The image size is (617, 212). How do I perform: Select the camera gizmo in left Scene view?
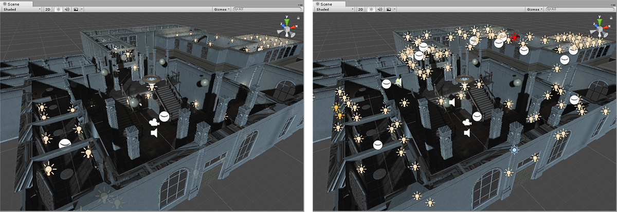click(154, 122)
